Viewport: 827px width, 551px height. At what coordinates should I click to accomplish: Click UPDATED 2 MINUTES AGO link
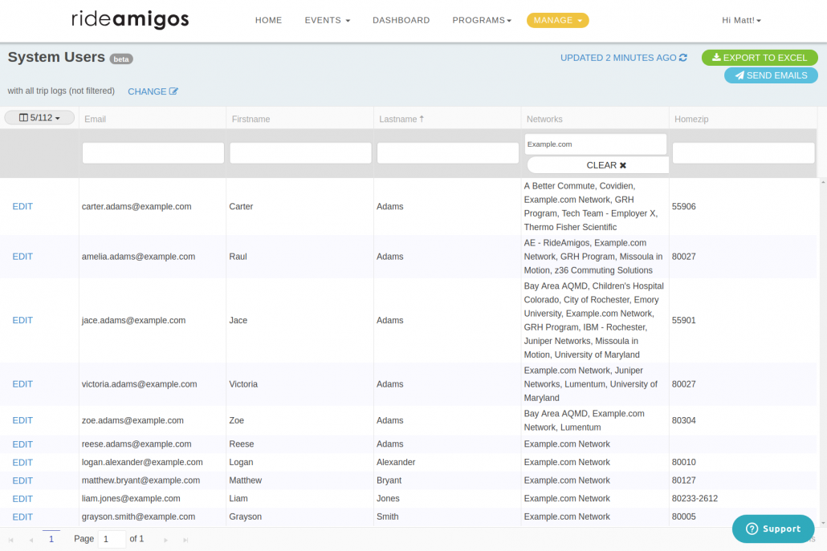(623, 58)
